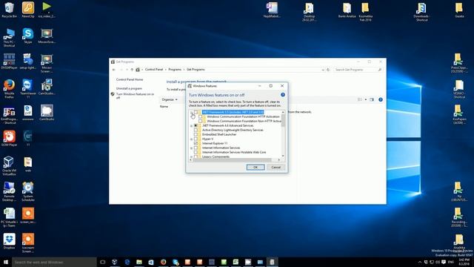Click the taskbar clock
The image size is (474, 267).
464,262
